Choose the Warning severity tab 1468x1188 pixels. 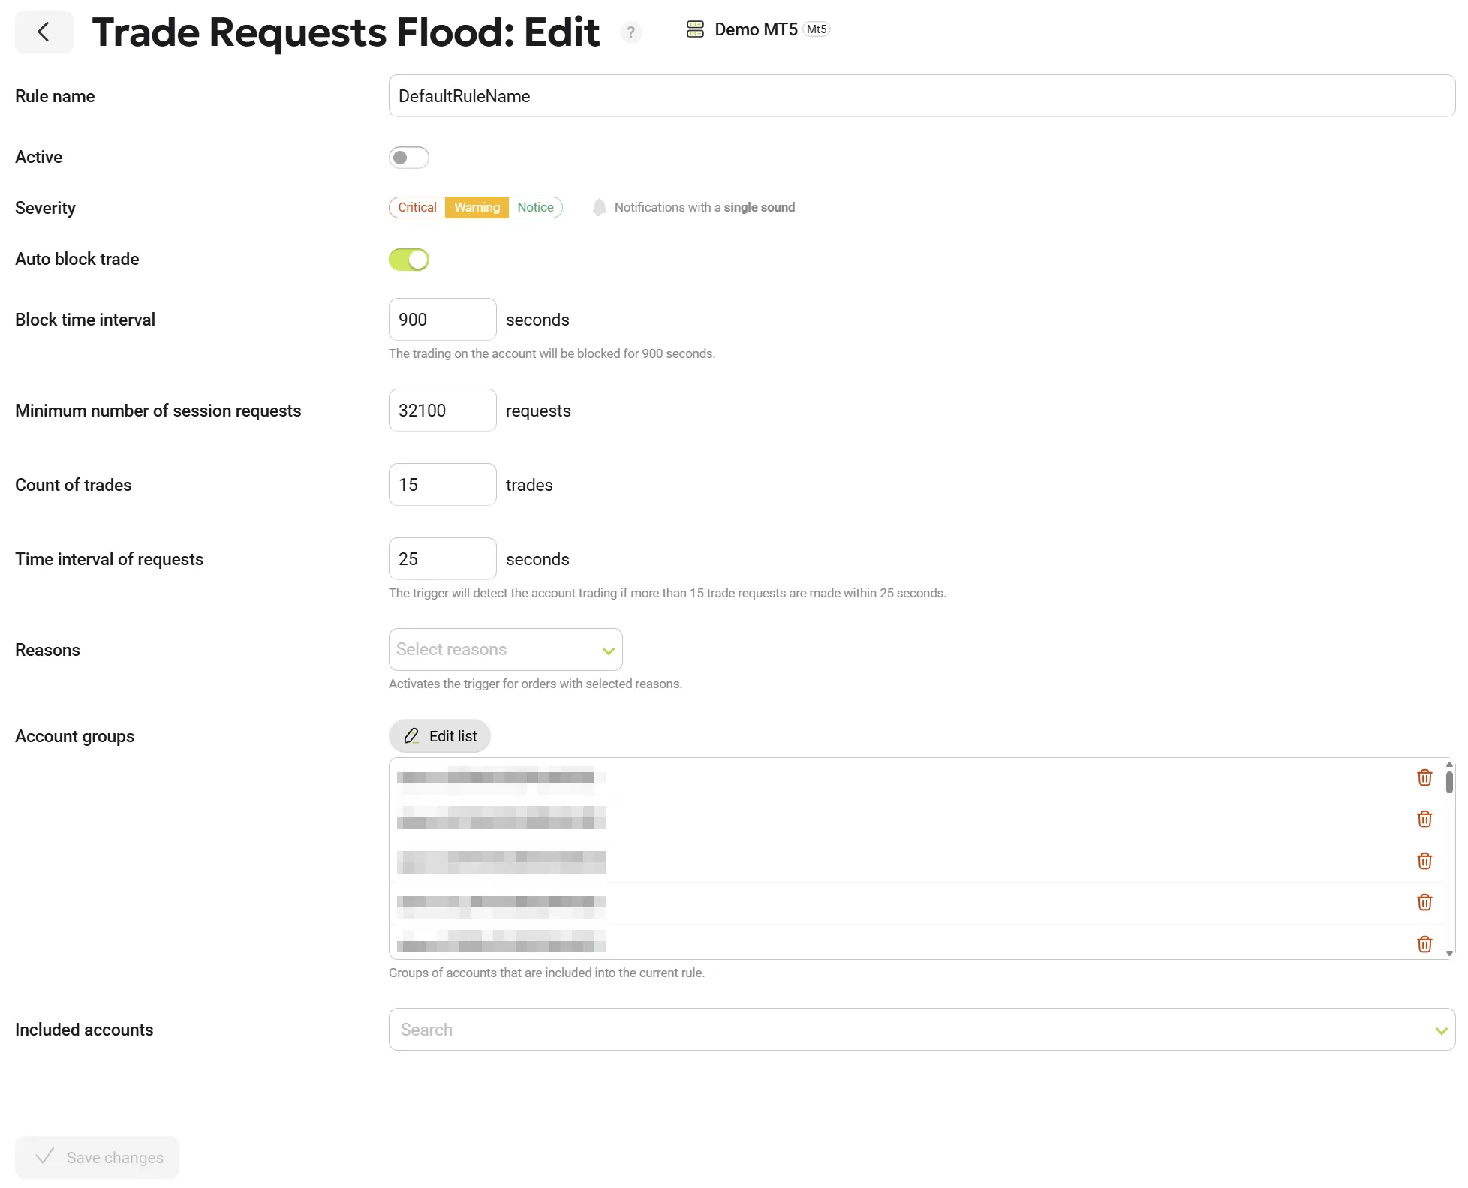pos(477,207)
